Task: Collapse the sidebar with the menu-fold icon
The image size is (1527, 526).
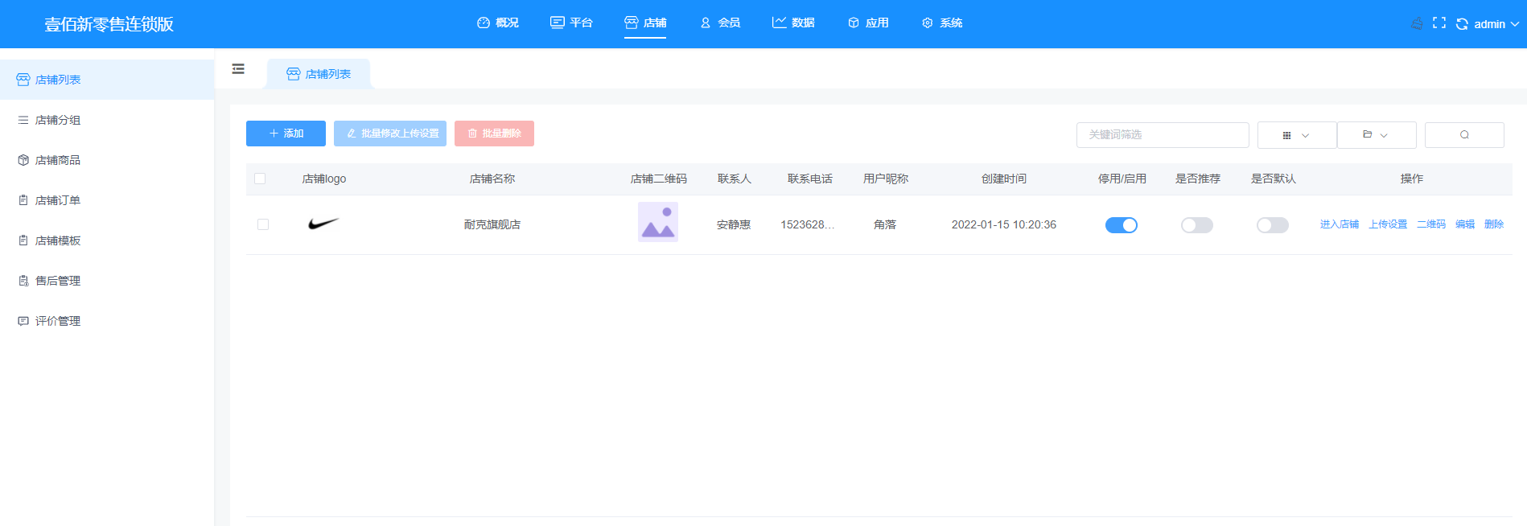Action: (238, 69)
